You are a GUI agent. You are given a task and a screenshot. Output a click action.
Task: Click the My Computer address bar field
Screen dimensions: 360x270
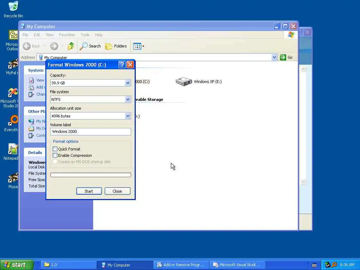click(157, 57)
